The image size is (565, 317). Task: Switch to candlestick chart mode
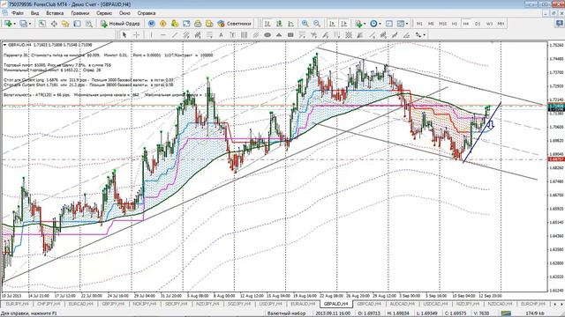[279, 24]
